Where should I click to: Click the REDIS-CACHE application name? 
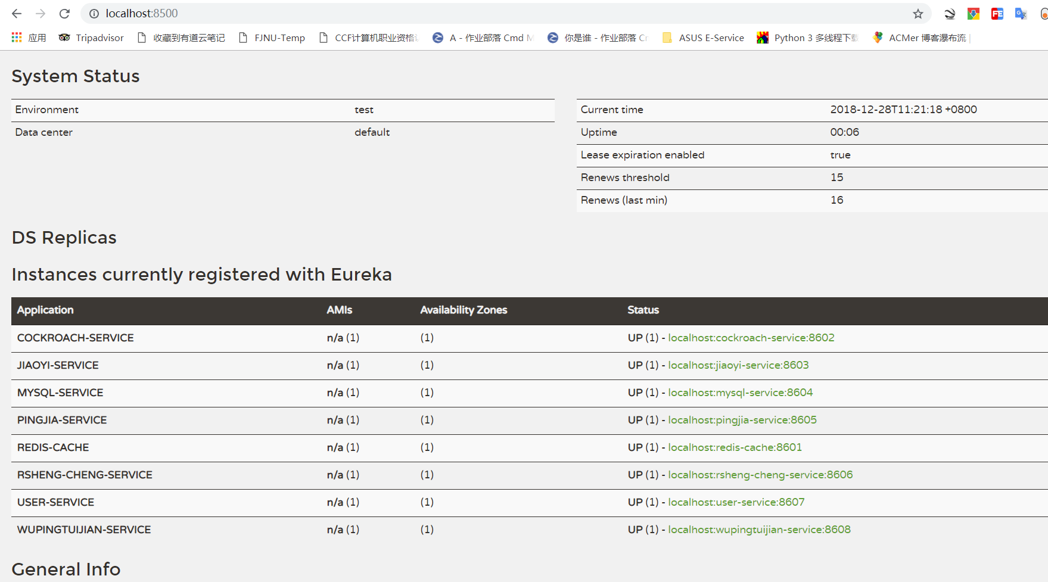53,447
